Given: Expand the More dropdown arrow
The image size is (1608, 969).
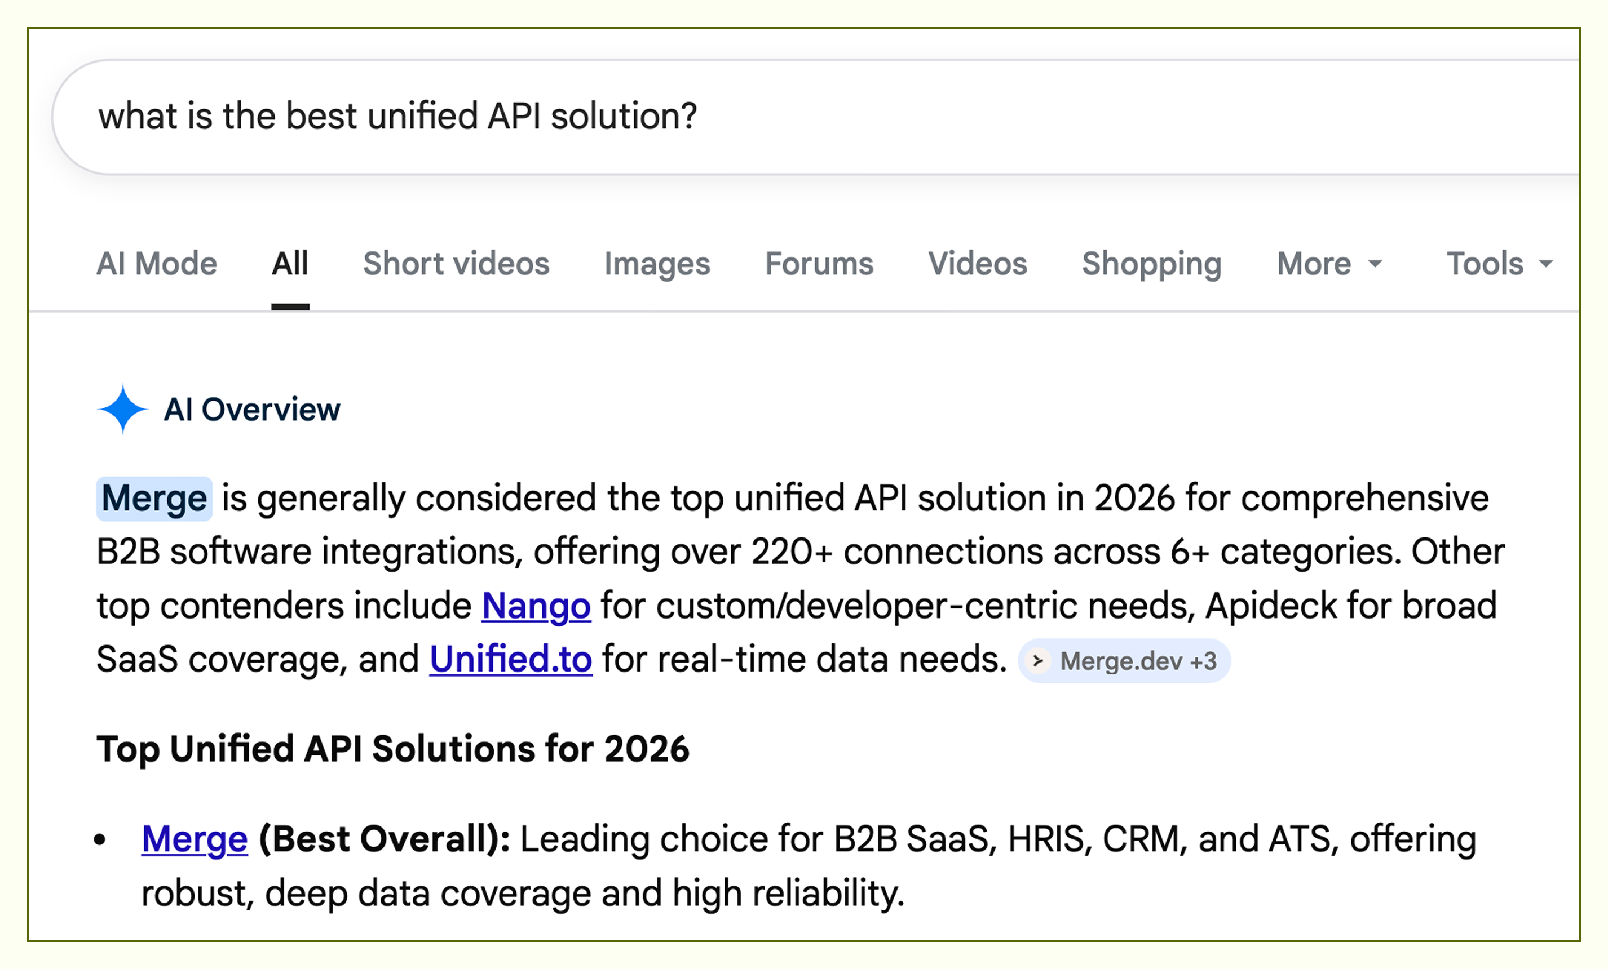Looking at the screenshot, I should coord(1375,264).
